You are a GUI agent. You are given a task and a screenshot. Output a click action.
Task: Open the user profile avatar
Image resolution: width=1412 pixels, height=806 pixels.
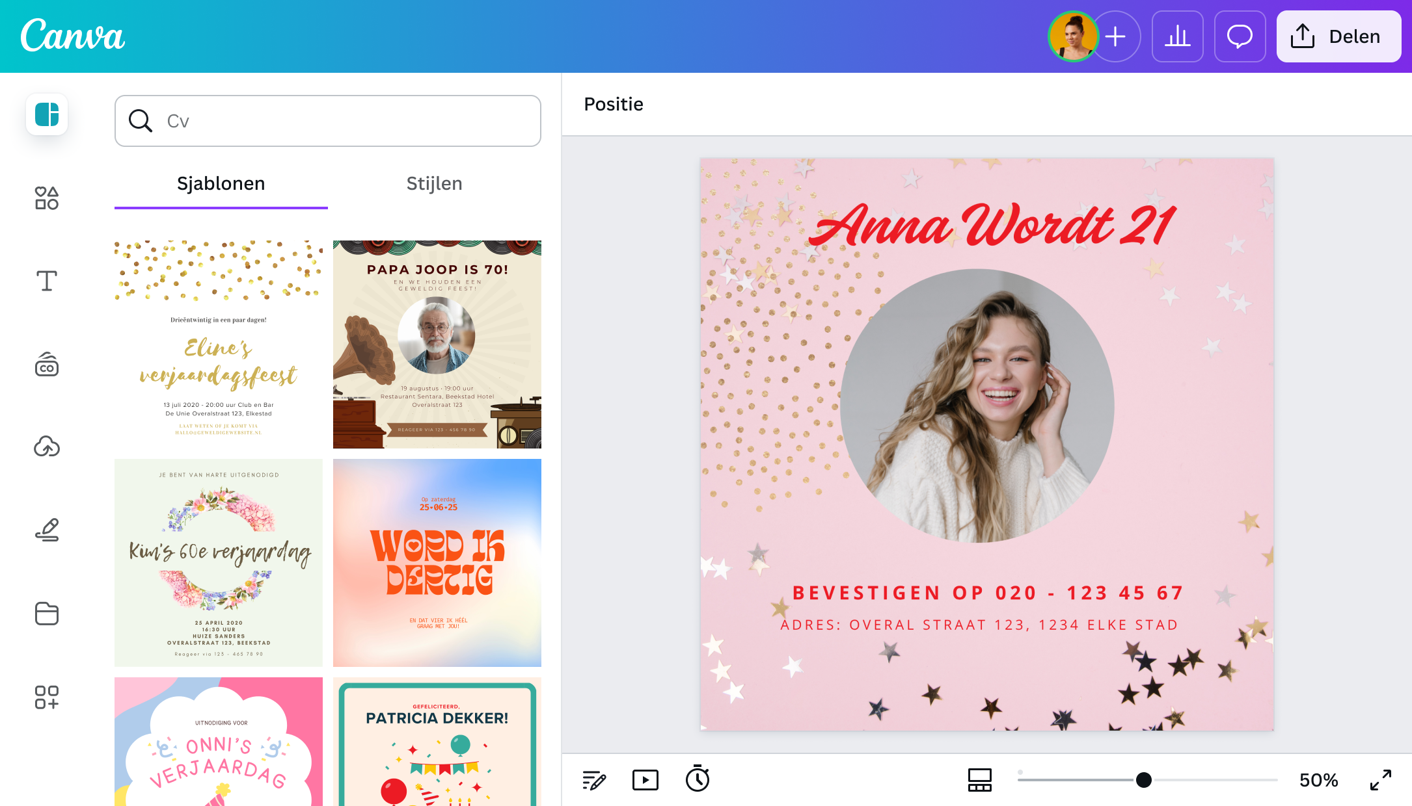[1073, 36]
